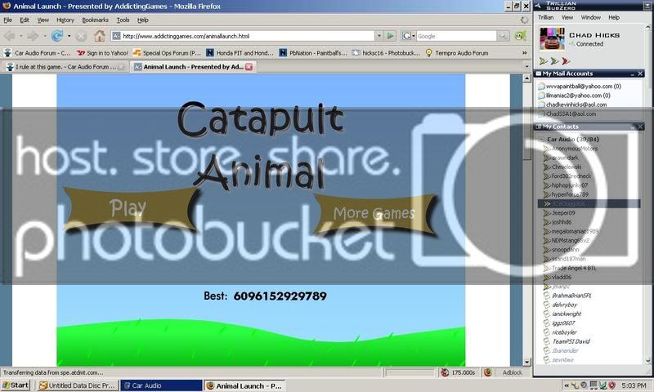Open lilmaniac2@yahoo.com mail account
This screenshot has width=654, height=392.
[x=575, y=96]
